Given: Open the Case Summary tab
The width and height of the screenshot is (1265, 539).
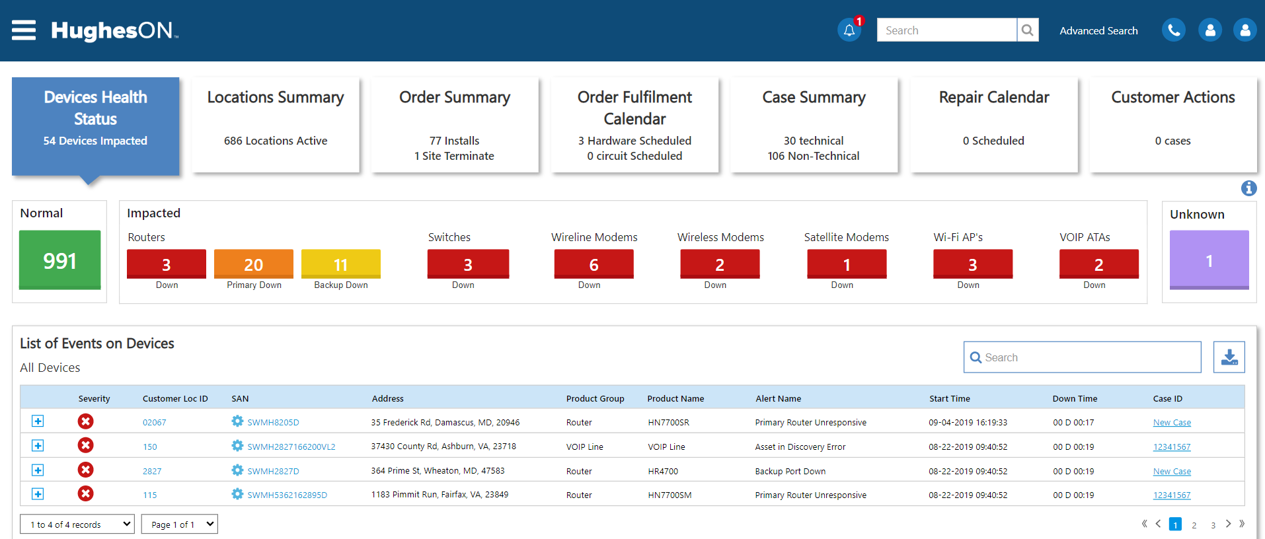Looking at the screenshot, I should click(x=814, y=125).
